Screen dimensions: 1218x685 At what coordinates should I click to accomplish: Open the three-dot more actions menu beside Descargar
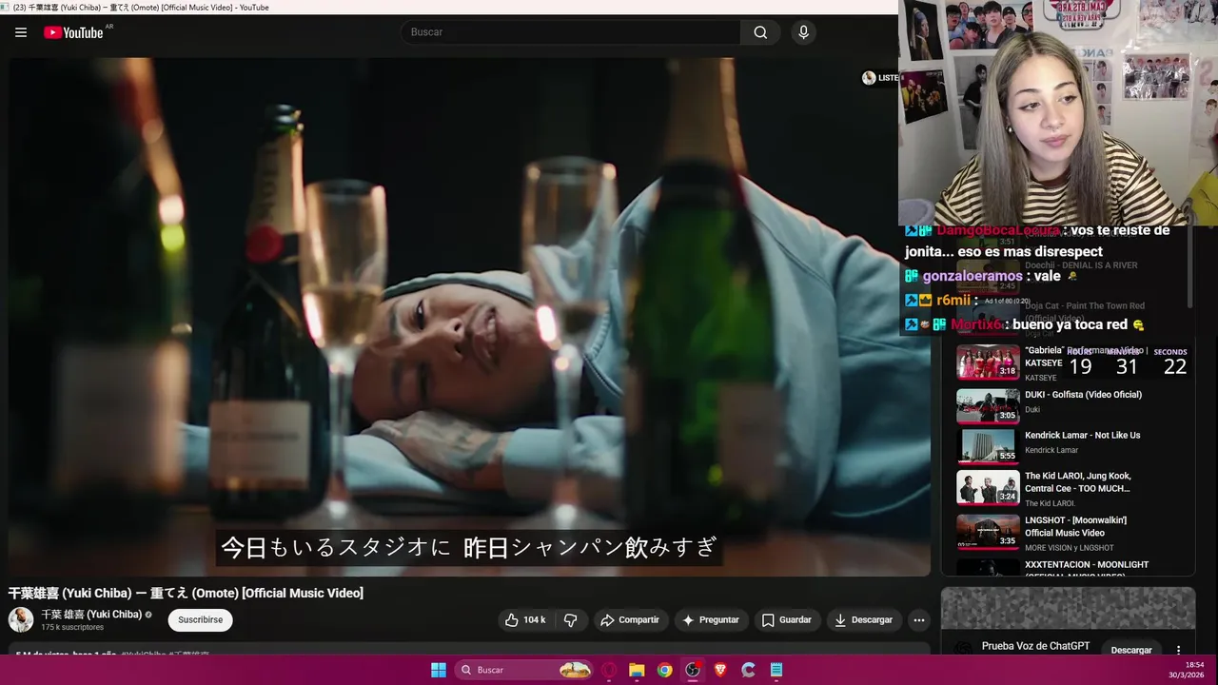coord(918,620)
